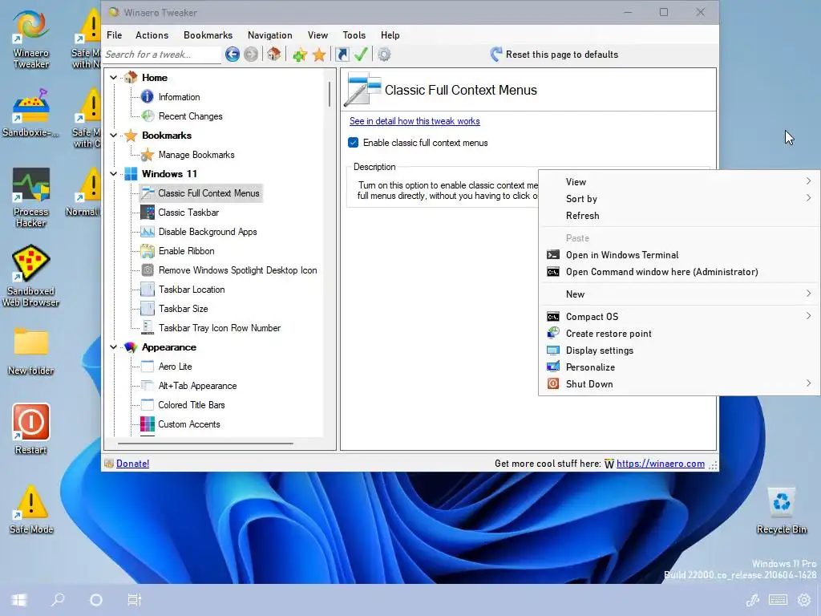Collapse the Windows 11 tree node
Screen dimensions: 821x616
pos(113,174)
